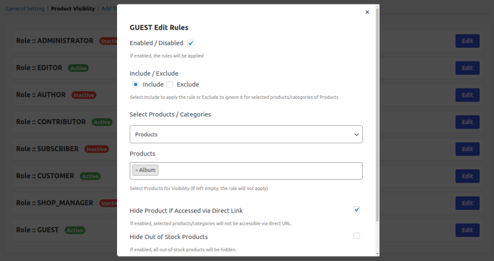The height and width of the screenshot is (261, 494).
Task: Toggle the Enabled / Disabled checkbox
Action: point(191,43)
